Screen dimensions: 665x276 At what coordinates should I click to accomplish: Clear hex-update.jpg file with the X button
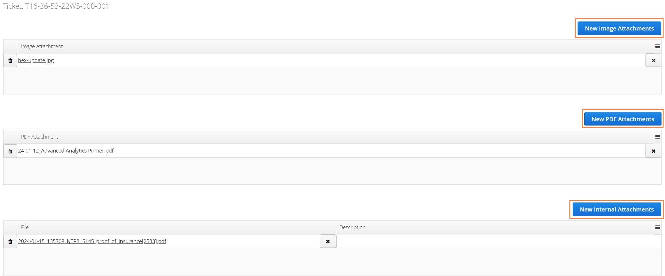click(x=653, y=60)
